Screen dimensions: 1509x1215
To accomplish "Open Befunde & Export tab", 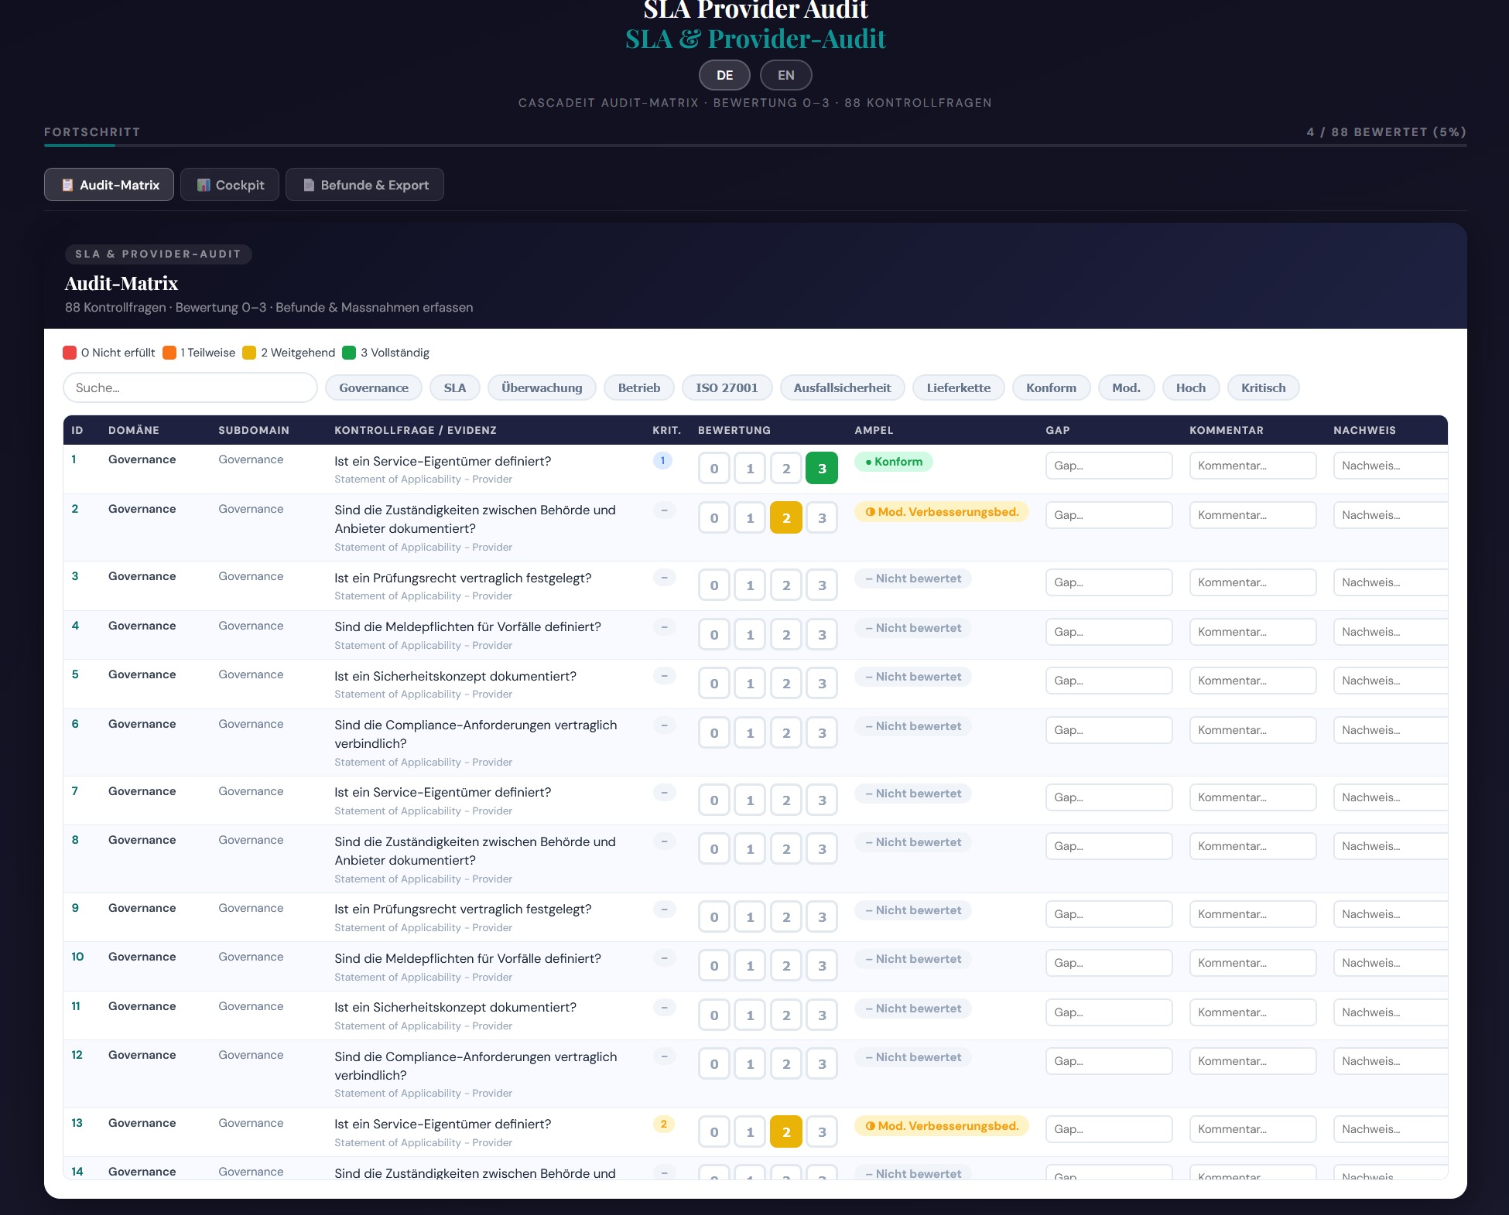I will click(x=364, y=185).
